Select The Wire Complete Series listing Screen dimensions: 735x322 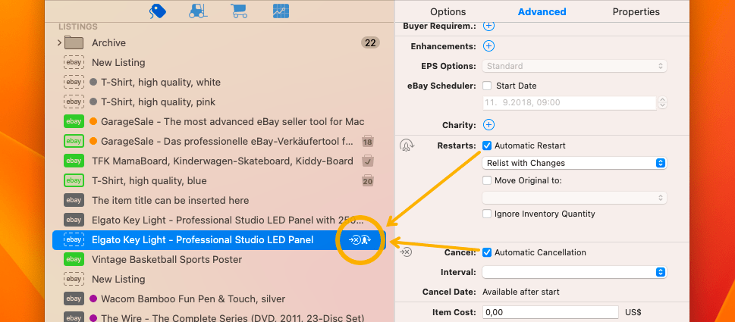pos(218,317)
